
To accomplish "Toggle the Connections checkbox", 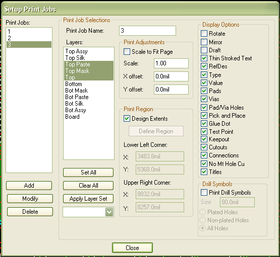I will pyautogui.click(x=204, y=155).
